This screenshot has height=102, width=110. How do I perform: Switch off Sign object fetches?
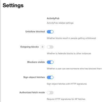click(x=50, y=77)
